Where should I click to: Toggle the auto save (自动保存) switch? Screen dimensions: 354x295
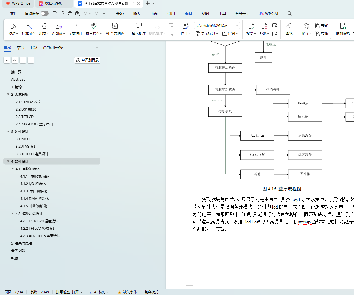pos(44,13)
